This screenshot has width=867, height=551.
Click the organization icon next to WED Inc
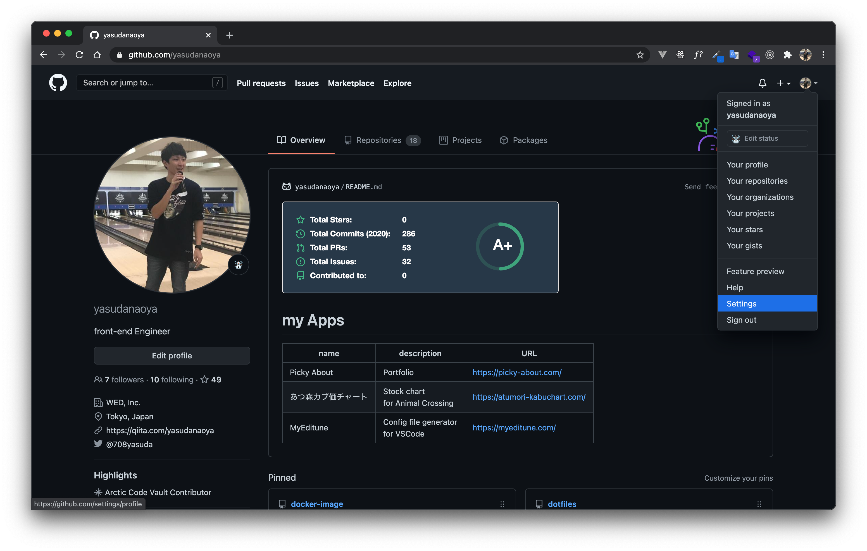click(98, 401)
